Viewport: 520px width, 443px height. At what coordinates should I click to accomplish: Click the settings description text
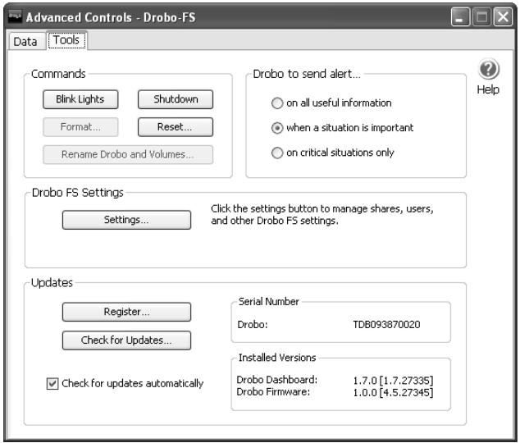tap(322, 215)
